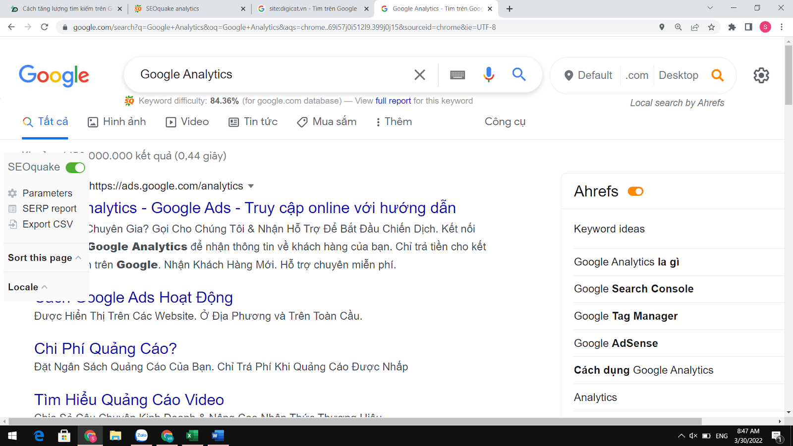Bookmark this page with star icon
The width and height of the screenshot is (793, 446).
click(x=711, y=27)
